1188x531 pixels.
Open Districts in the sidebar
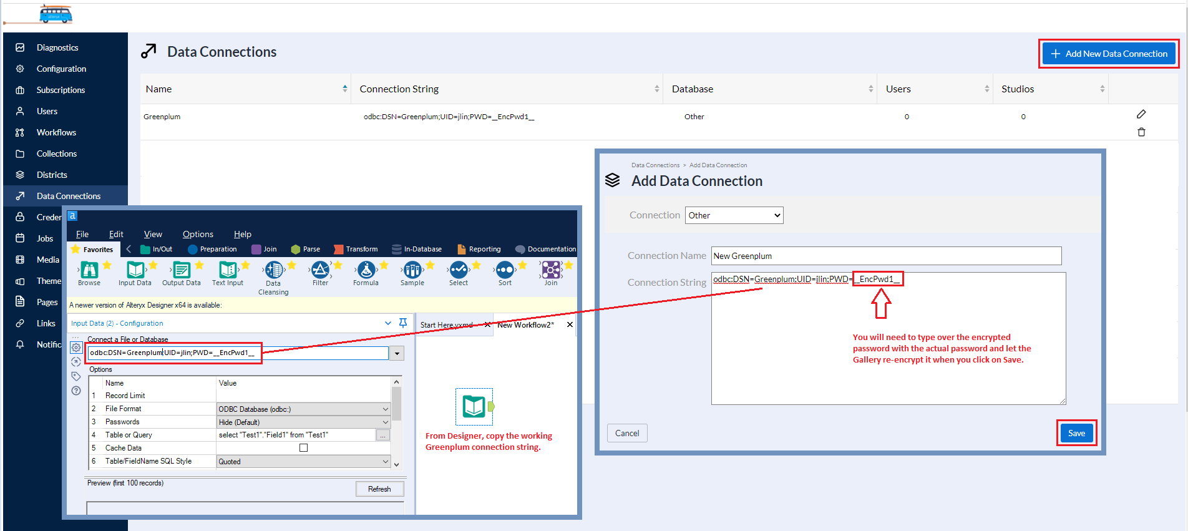pyautogui.click(x=52, y=175)
